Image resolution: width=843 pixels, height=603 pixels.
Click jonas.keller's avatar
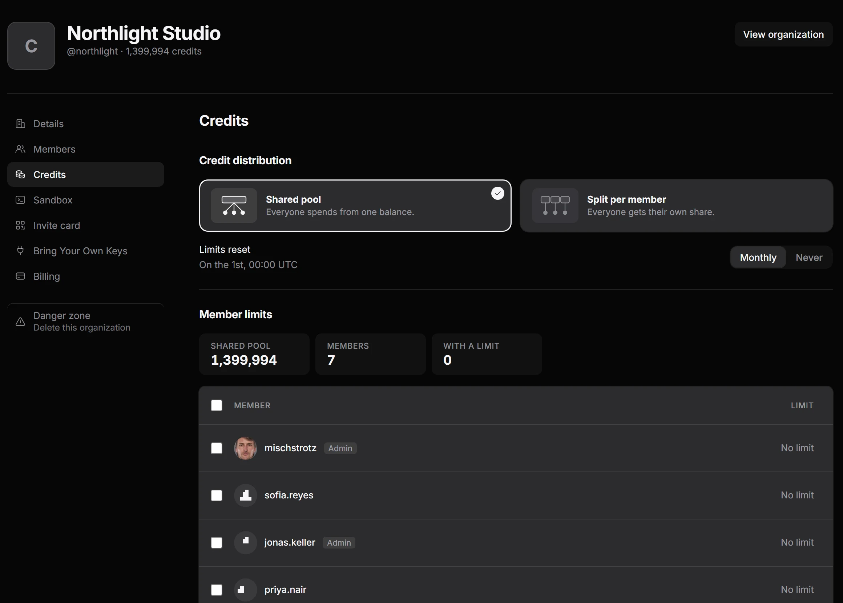(x=246, y=542)
